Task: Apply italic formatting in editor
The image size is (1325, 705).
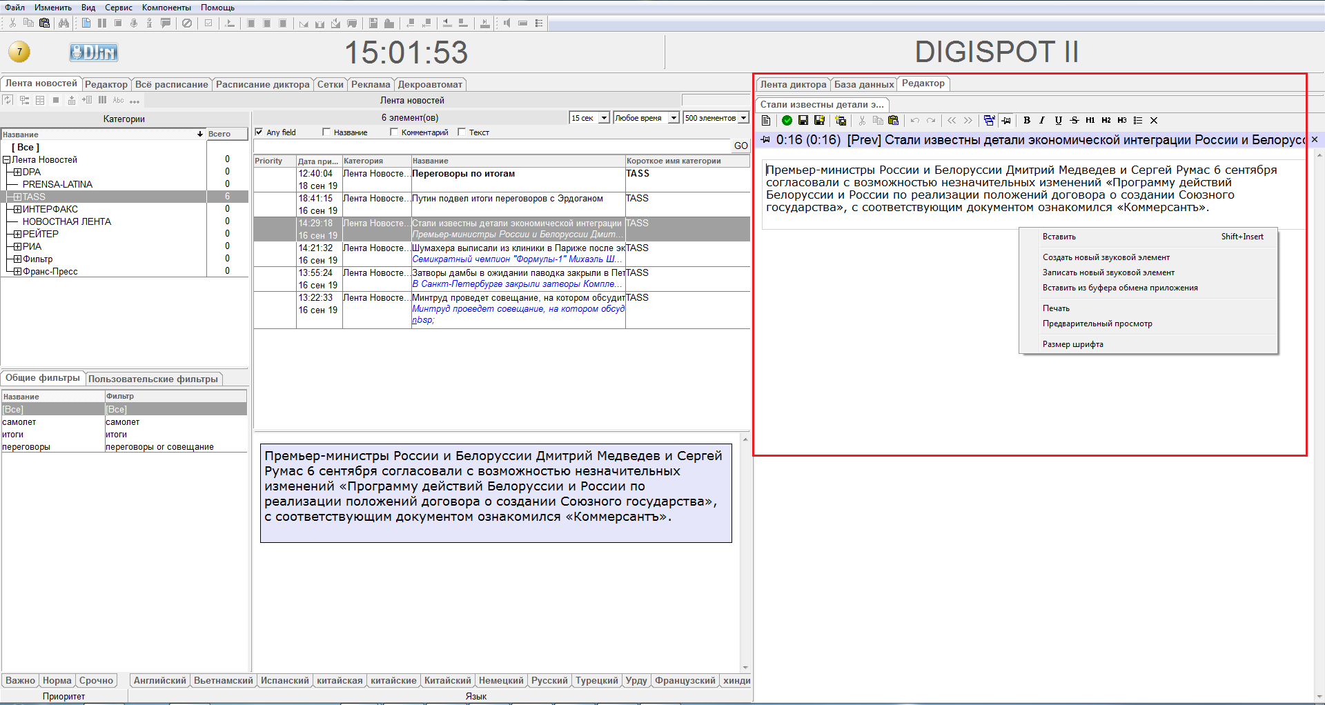Action: tap(1042, 120)
